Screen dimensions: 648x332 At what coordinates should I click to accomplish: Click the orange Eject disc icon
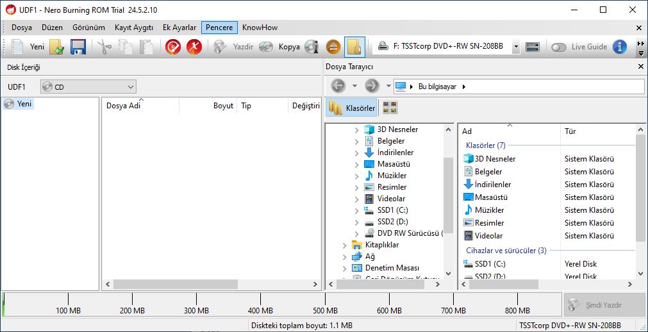coord(333,47)
